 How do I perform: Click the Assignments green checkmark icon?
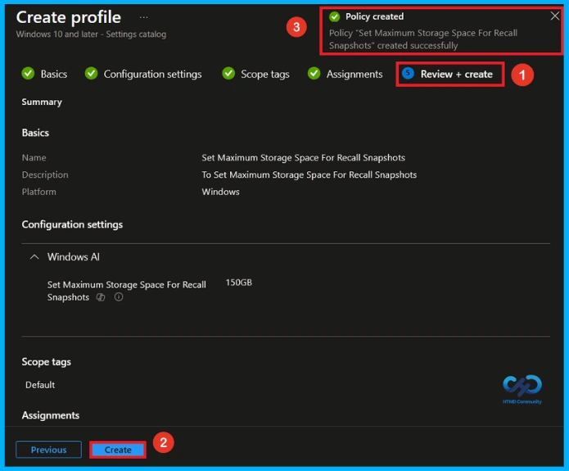pyautogui.click(x=314, y=74)
